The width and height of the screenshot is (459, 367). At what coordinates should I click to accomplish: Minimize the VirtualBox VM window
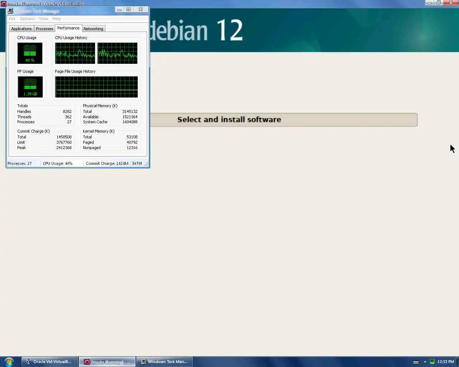tap(430, 3)
